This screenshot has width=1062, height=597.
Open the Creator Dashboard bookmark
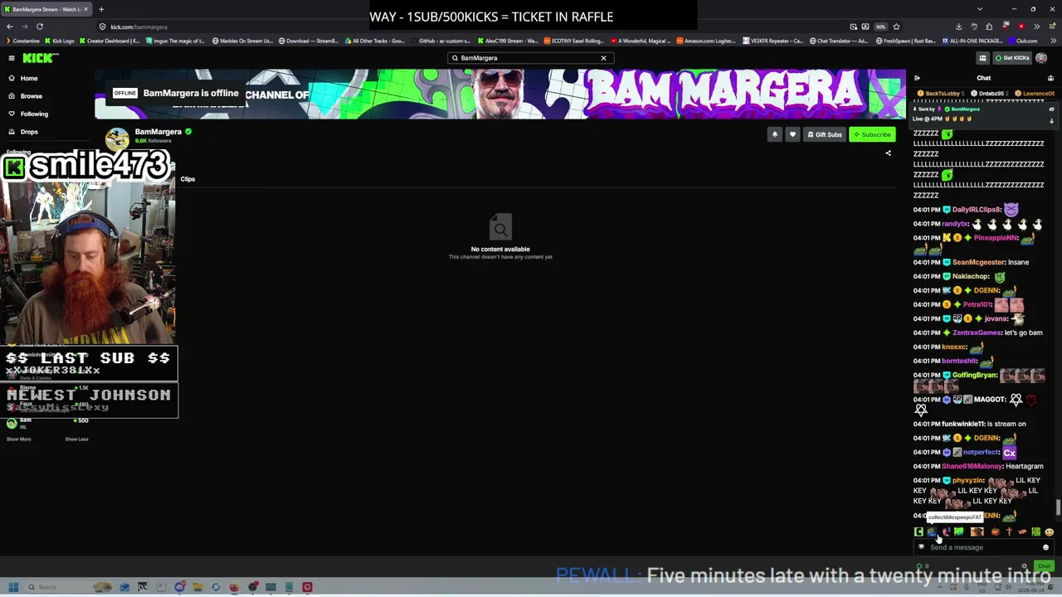(x=110, y=41)
